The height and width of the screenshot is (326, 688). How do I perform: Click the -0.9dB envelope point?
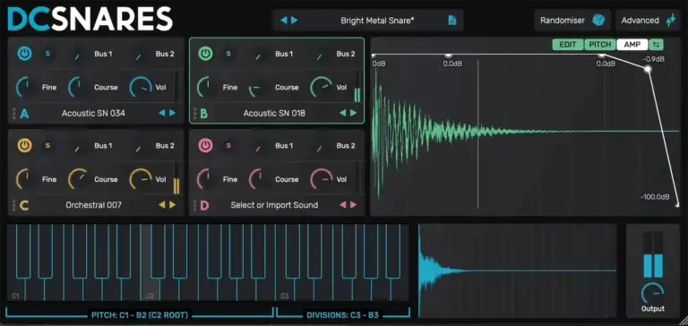tap(648, 69)
